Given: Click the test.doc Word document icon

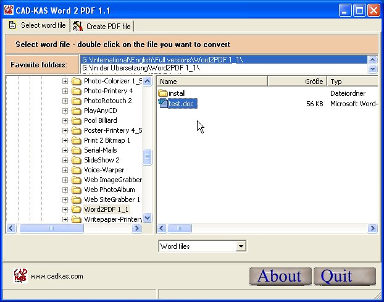Looking at the screenshot, I should (163, 104).
